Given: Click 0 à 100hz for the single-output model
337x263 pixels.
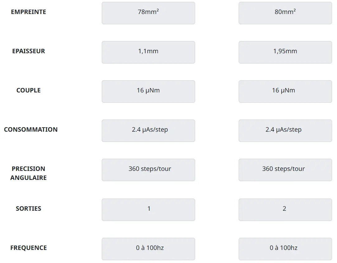Looking at the screenshot, I should 148,249.
